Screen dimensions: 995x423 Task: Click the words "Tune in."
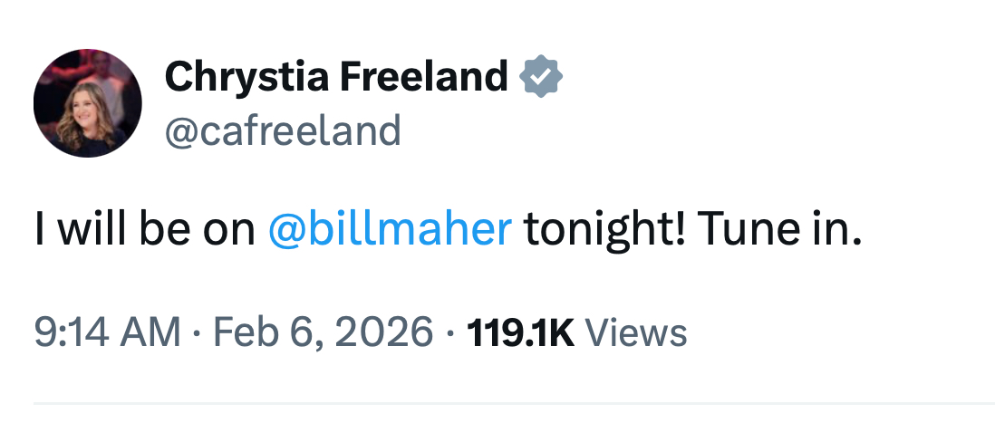click(778, 230)
